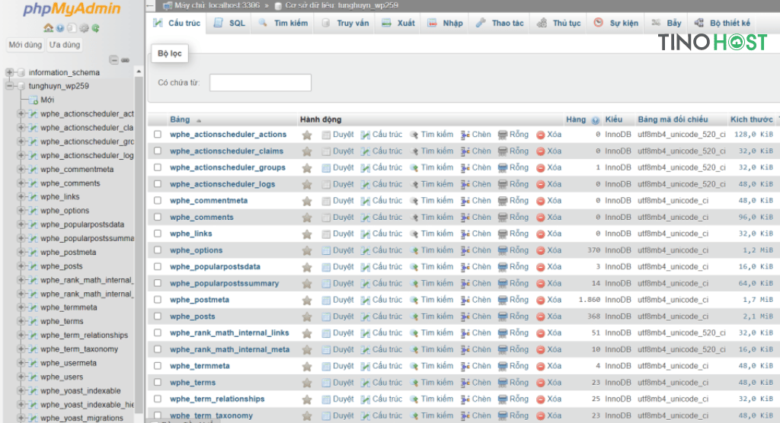The width and height of the screenshot is (780, 423).
Task: Click the phpMyAdmin logo
Action: pos(72,9)
